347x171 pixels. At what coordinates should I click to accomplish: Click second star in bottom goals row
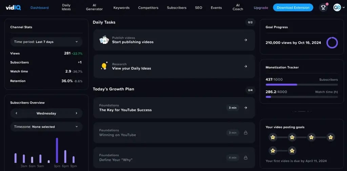(x=292, y=150)
